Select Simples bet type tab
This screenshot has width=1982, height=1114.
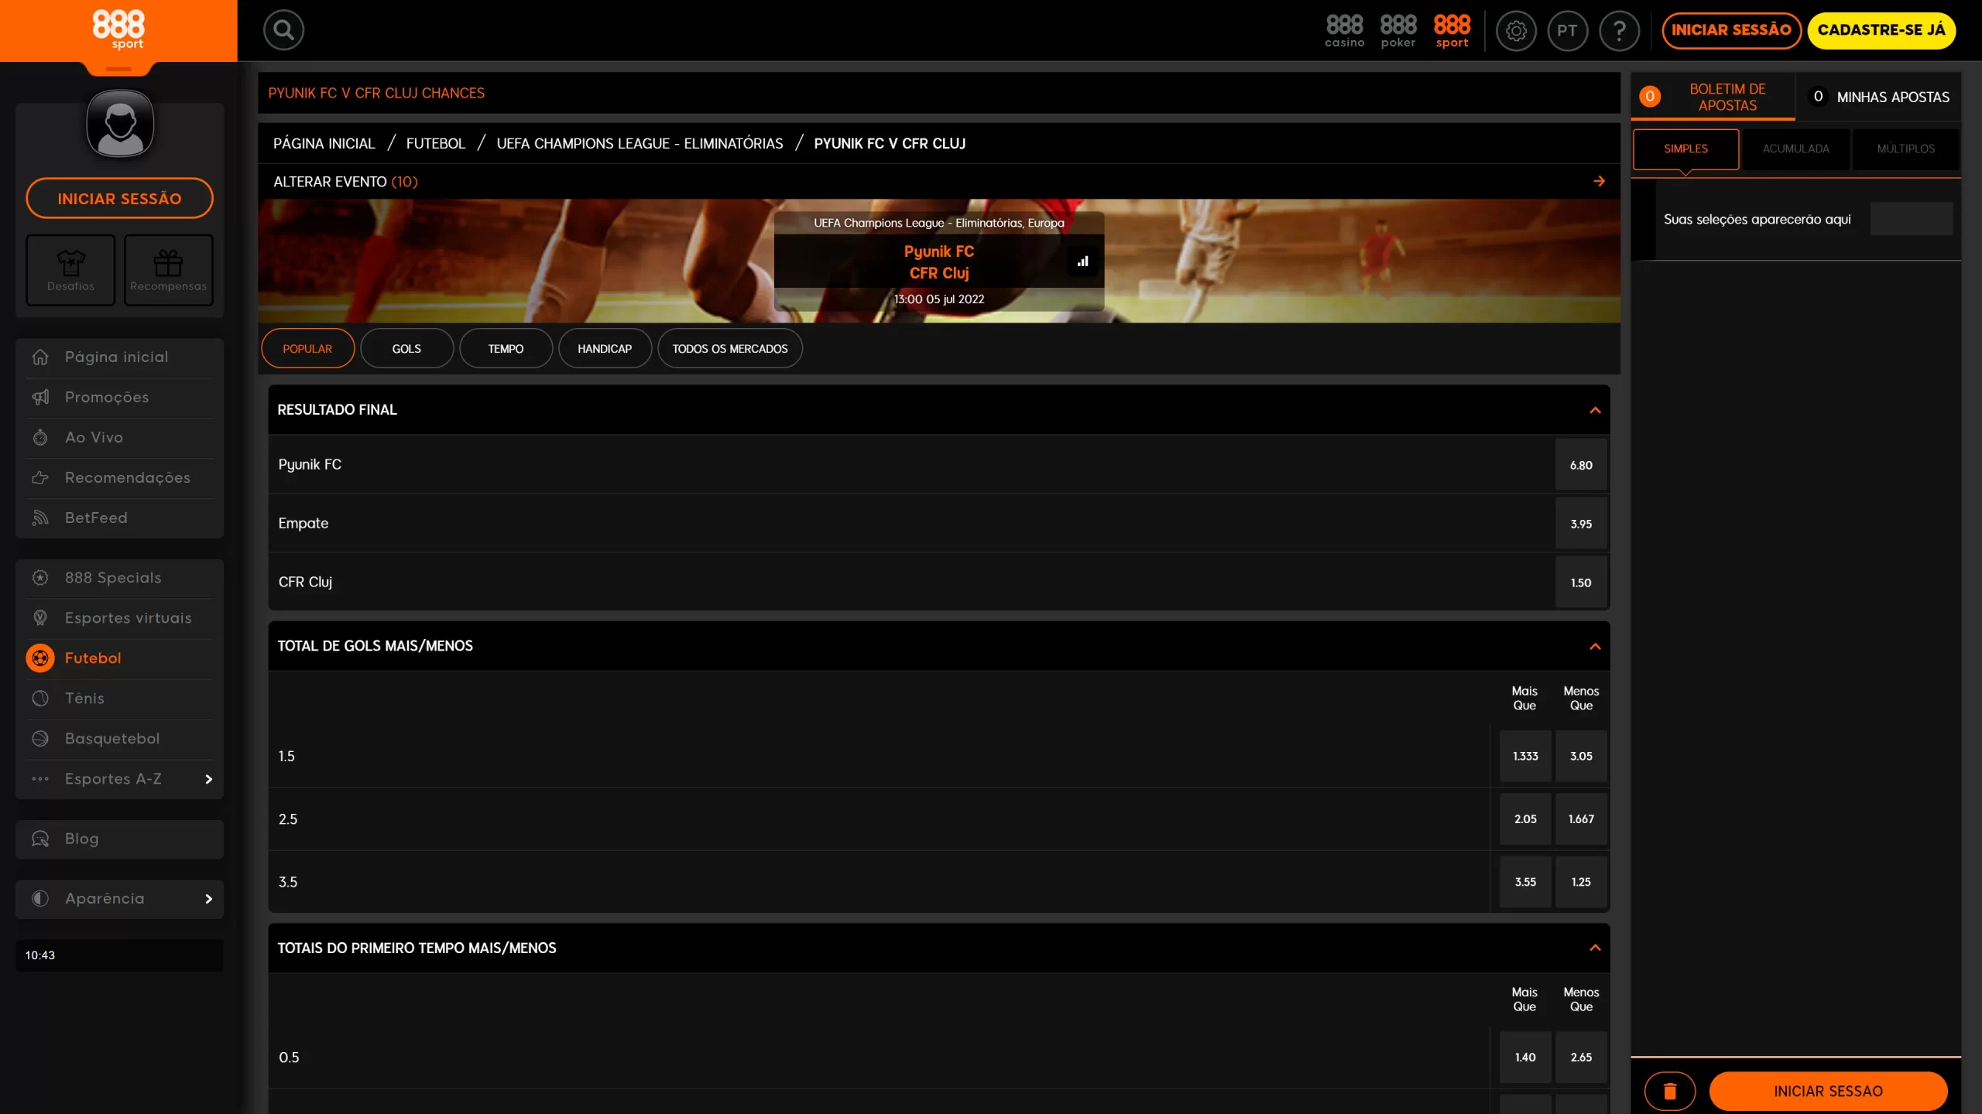(1685, 149)
